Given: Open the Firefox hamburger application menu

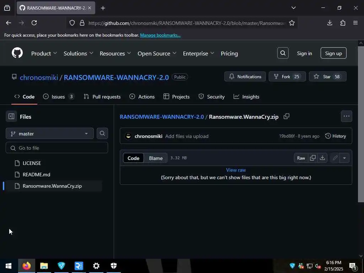Looking at the screenshot, I should click(x=355, y=23).
